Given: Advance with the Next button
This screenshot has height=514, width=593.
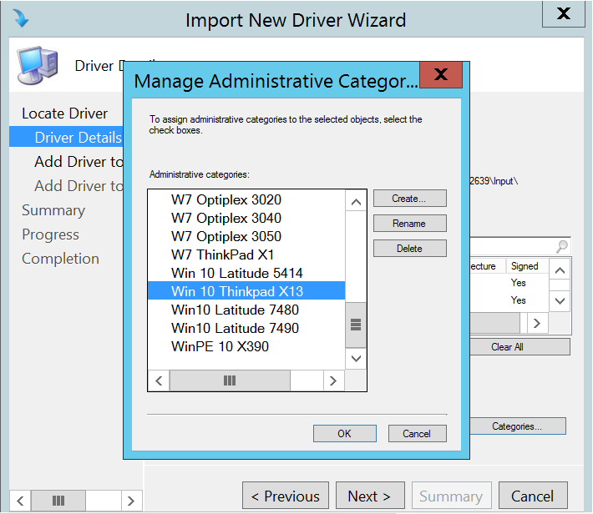Looking at the screenshot, I should point(370,496).
